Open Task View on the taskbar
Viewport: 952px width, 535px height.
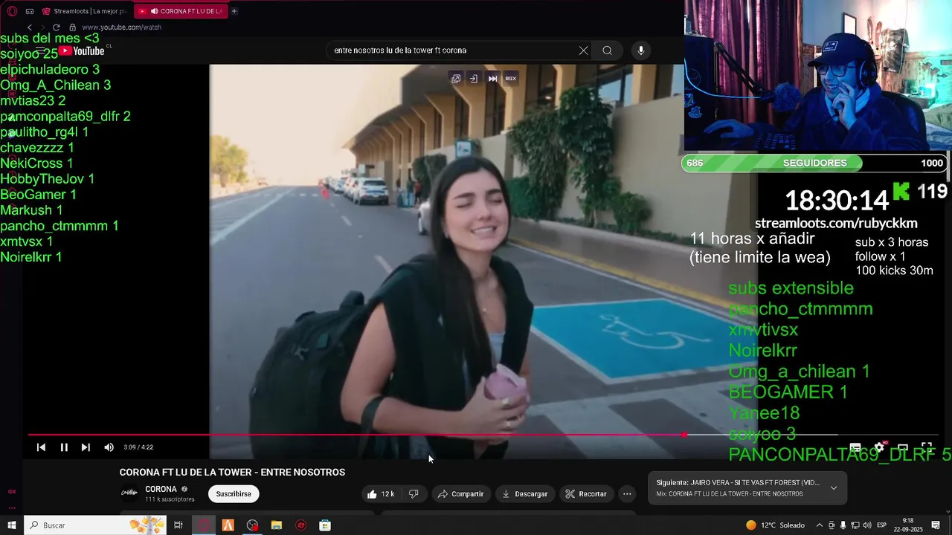pyautogui.click(x=178, y=525)
